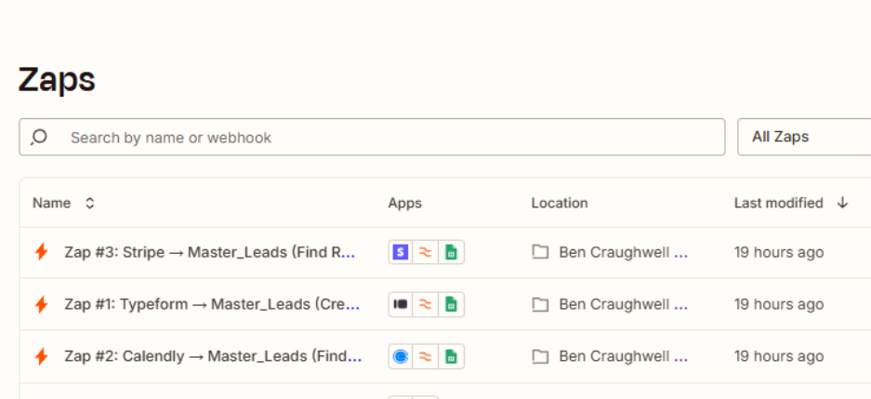871x399 pixels.
Task: Open Ben Craughwell folder location for Zap #2
Action: (x=623, y=356)
